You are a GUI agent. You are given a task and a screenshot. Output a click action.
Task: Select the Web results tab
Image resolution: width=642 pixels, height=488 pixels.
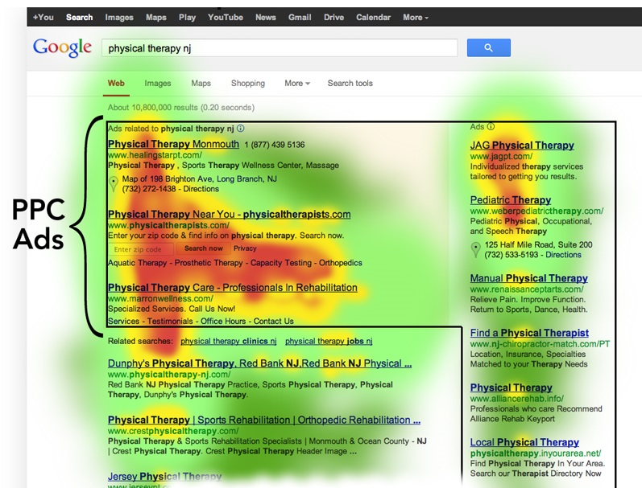point(116,84)
